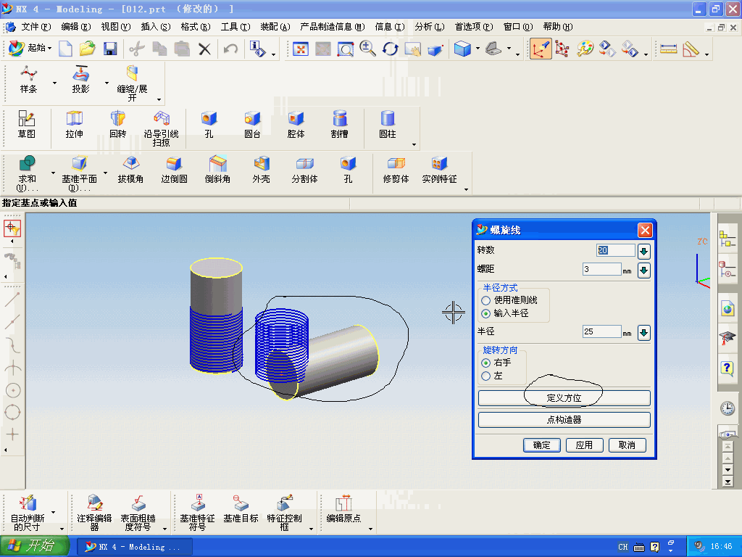742x557 pixels.
Task: Select the 圆柱 cylinder tool
Action: click(x=388, y=124)
